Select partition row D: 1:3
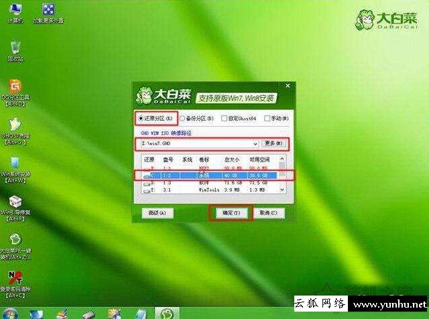This screenshot has width=429, height=319. click(210, 182)
